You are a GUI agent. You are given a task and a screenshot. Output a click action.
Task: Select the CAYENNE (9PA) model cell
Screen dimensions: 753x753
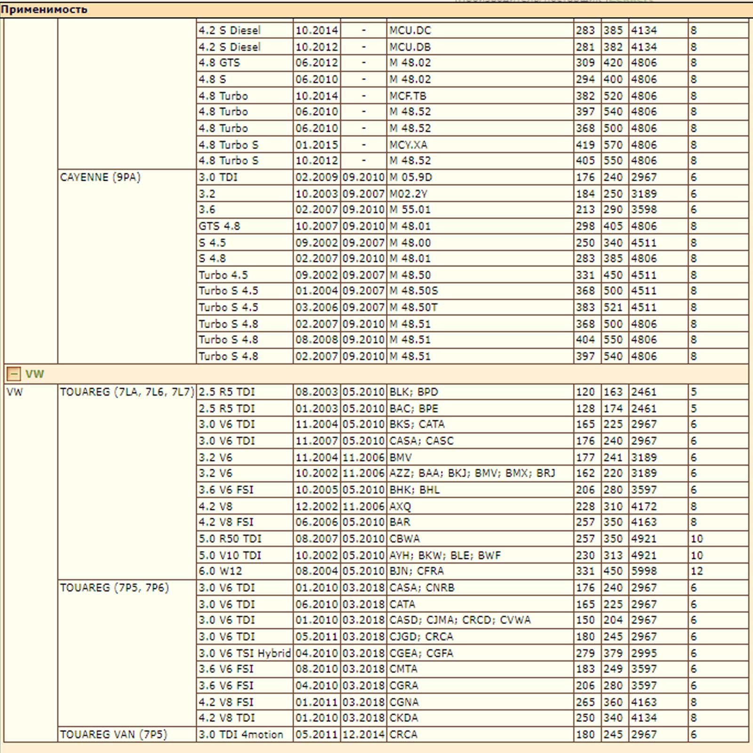point(100,177)
